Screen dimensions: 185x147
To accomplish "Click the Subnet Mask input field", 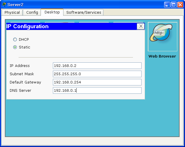I will coord(97,74).
